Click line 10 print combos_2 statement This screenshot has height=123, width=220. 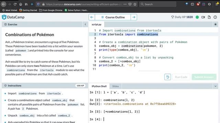click(x=117, y=65)
